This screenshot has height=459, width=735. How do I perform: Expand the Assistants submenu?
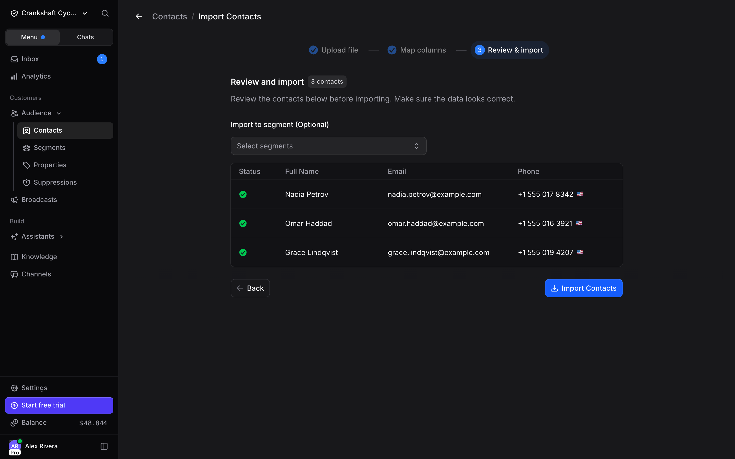point(61,236)
